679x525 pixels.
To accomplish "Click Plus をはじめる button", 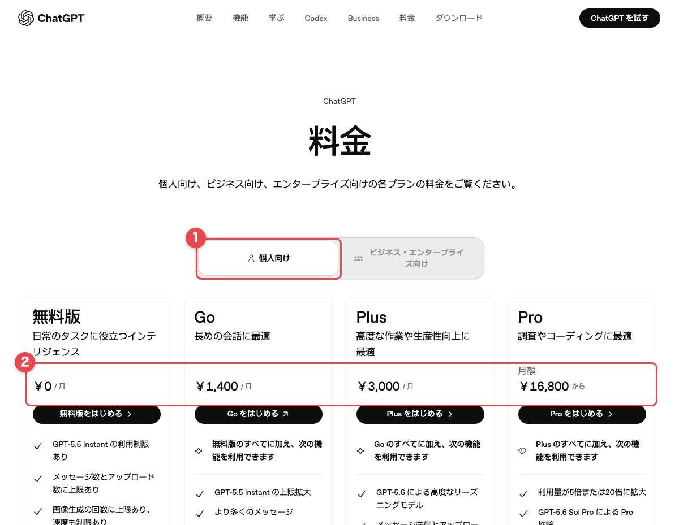I will tap(420, 414).
